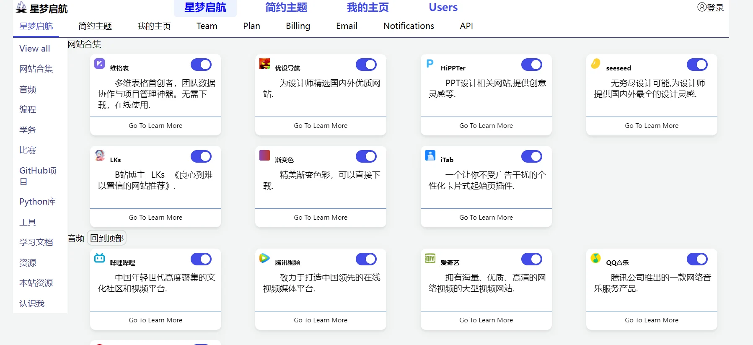Viewport: 753px width, 345px height.
Task: Select the API tab
Action: click(466, 26)
